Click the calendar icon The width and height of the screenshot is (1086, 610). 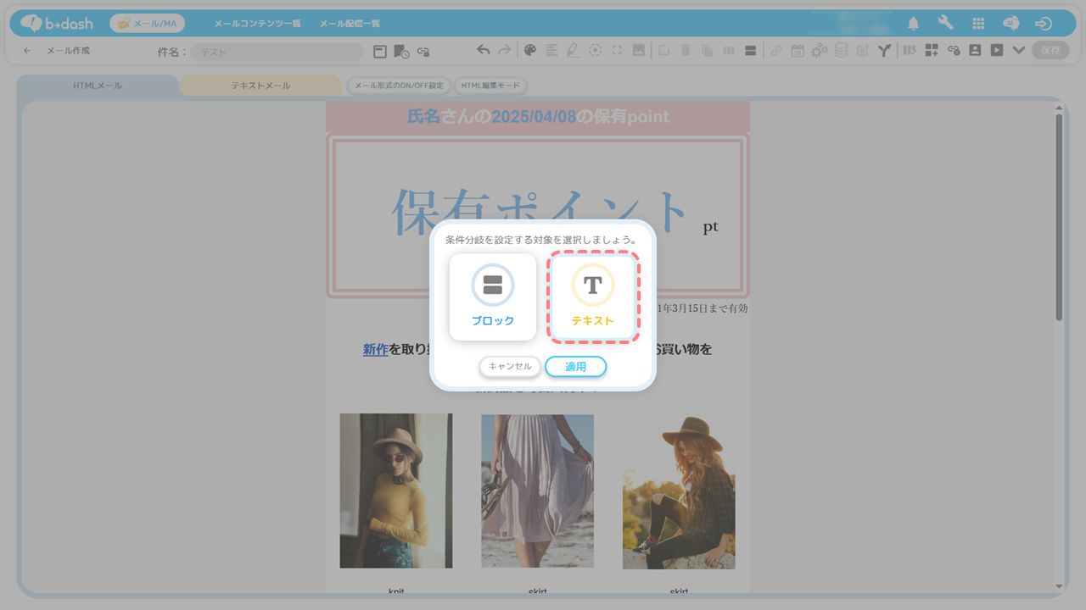798,51
